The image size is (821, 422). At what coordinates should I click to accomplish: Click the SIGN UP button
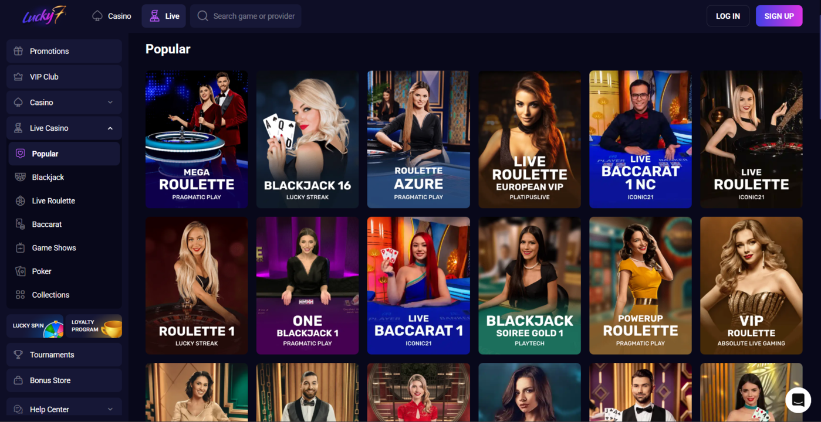pos(779,16)
